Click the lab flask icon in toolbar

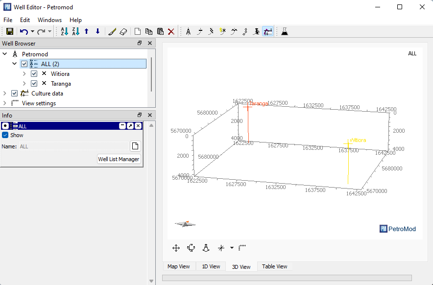(285, 31)
